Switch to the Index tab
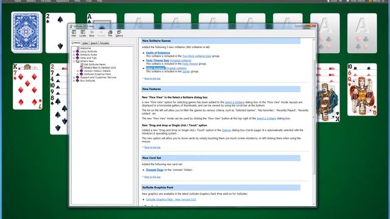The image size is (390, 219). [85, 43]
